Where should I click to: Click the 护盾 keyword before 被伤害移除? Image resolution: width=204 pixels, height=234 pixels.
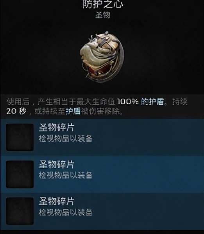tap(73, 111)
